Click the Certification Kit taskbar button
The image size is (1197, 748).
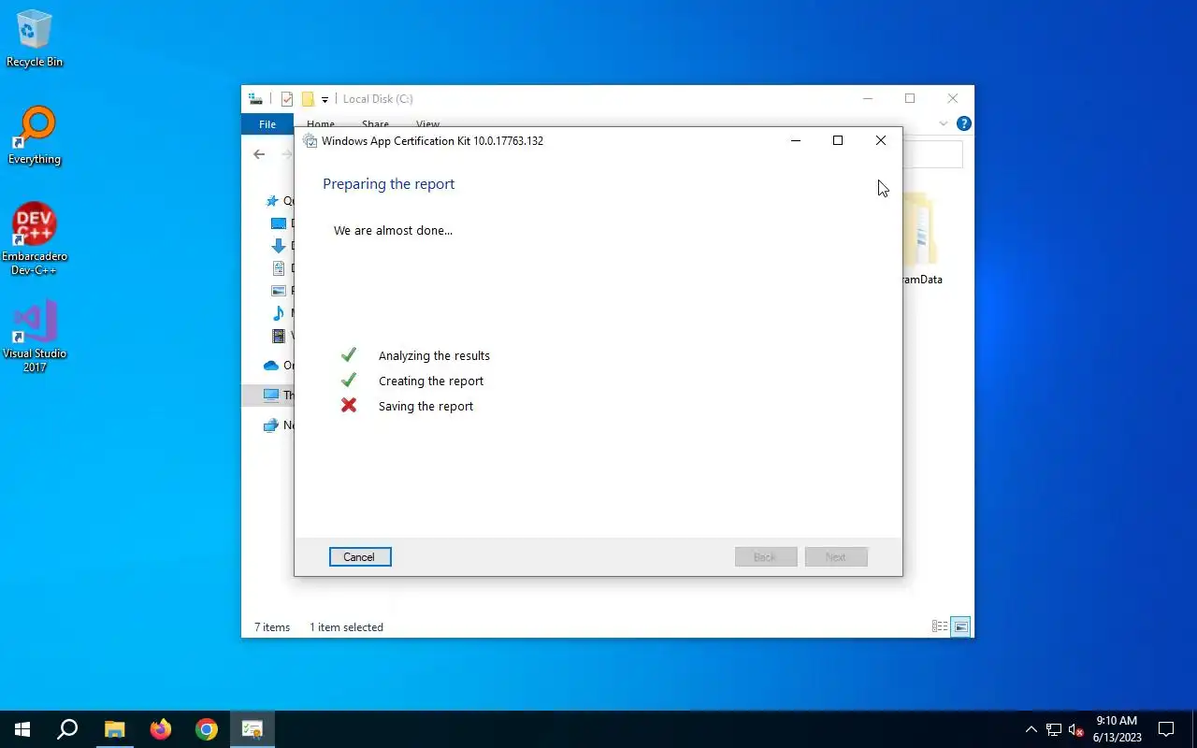[252, 729]
